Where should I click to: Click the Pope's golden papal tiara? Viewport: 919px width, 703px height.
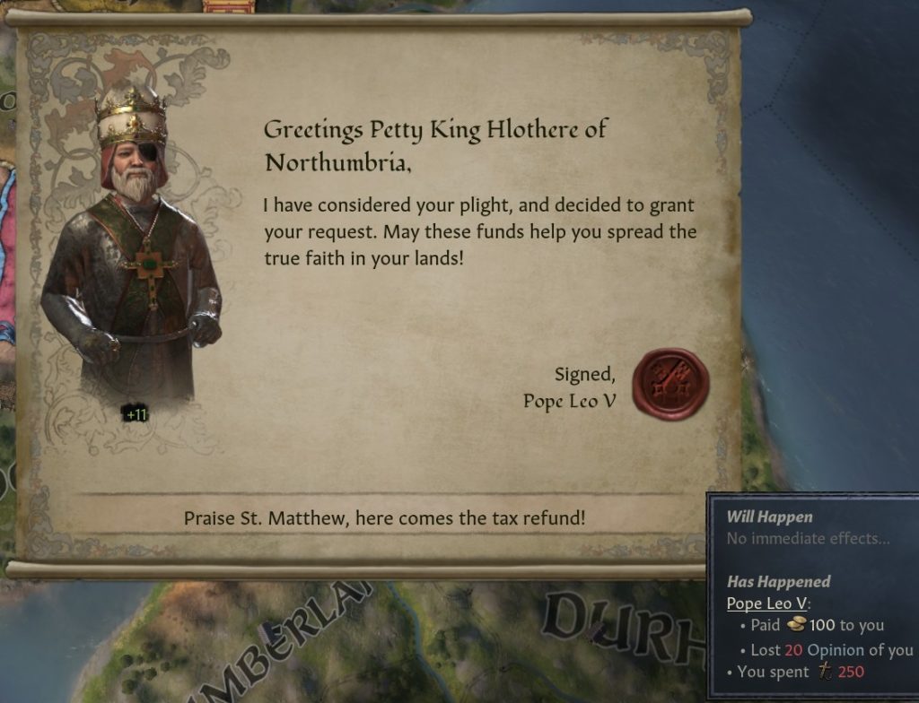tap(131, 114)
